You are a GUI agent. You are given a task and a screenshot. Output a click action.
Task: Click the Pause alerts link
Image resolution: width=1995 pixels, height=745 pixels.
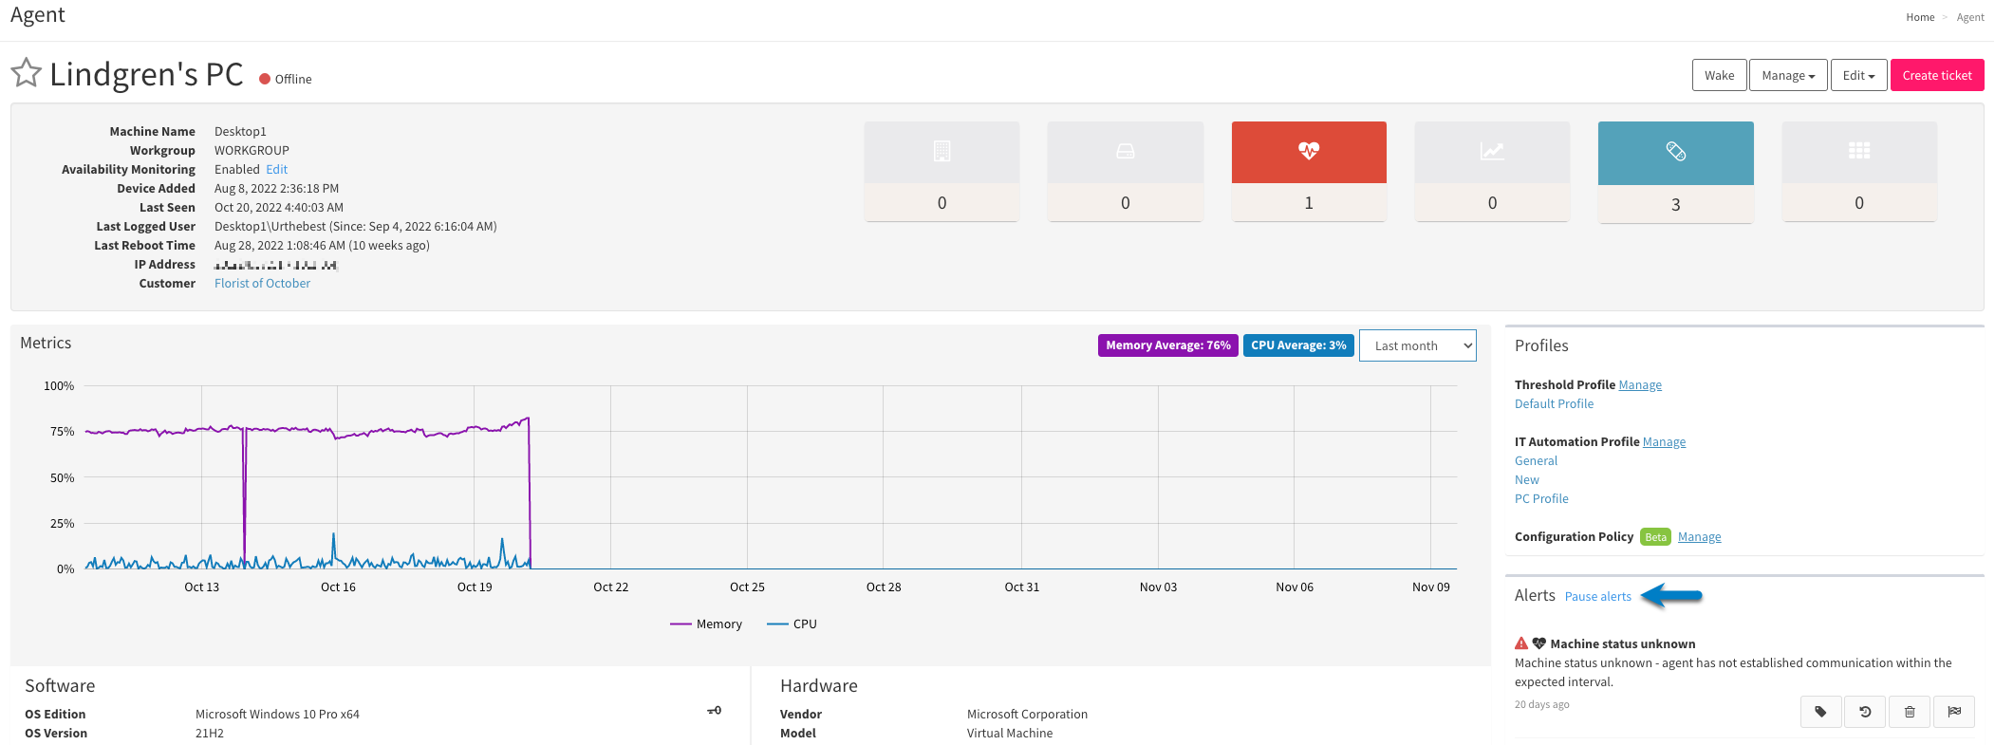coord(1598,596)
